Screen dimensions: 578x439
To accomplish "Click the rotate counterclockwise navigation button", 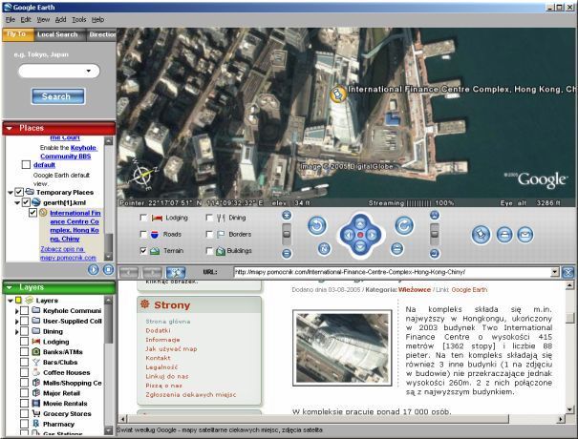I will click(x=317, y=226).
